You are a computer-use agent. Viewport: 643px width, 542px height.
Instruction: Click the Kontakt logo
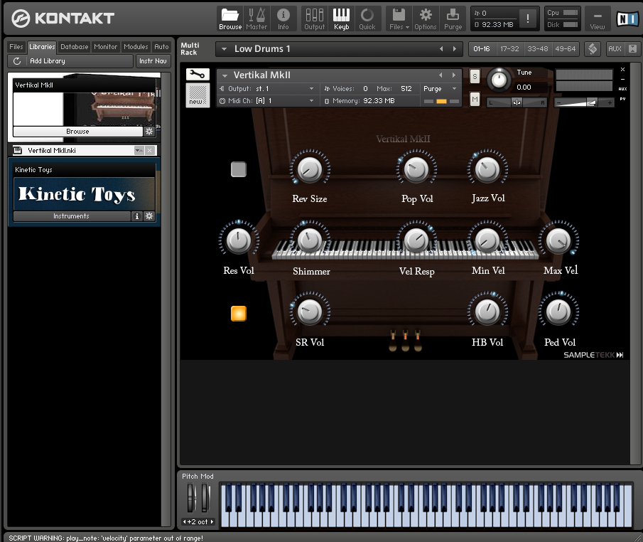[63, 18]
